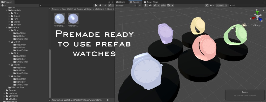This screenshot has width=266, height=102.
Task: Expand the VRCSDK folder
Action: click(x=4, y=96)
